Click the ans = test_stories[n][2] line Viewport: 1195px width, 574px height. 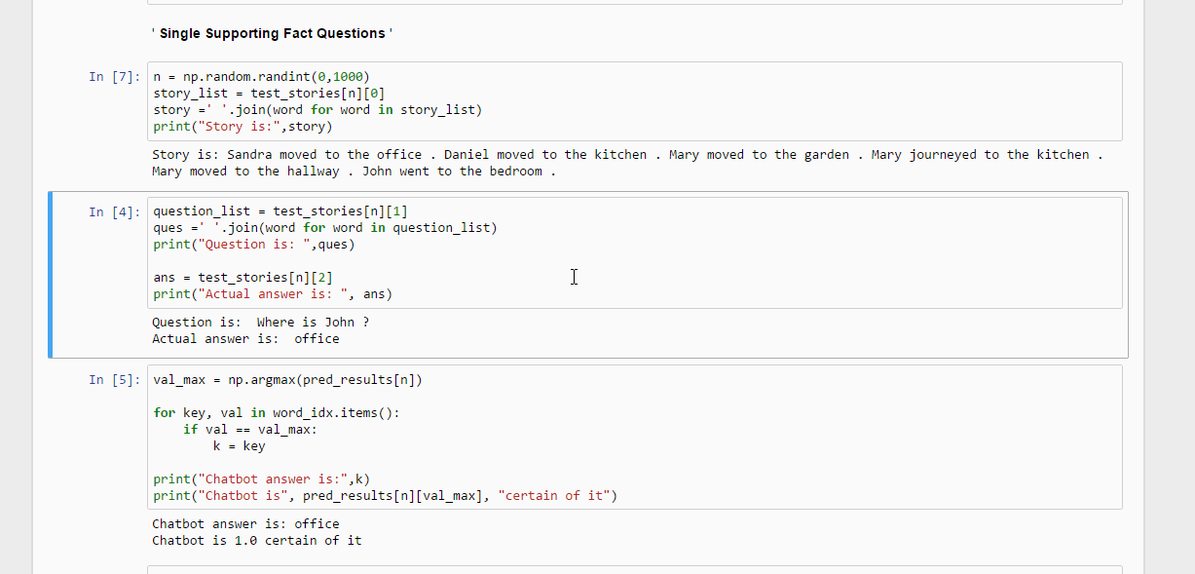[x=243, y=278]
